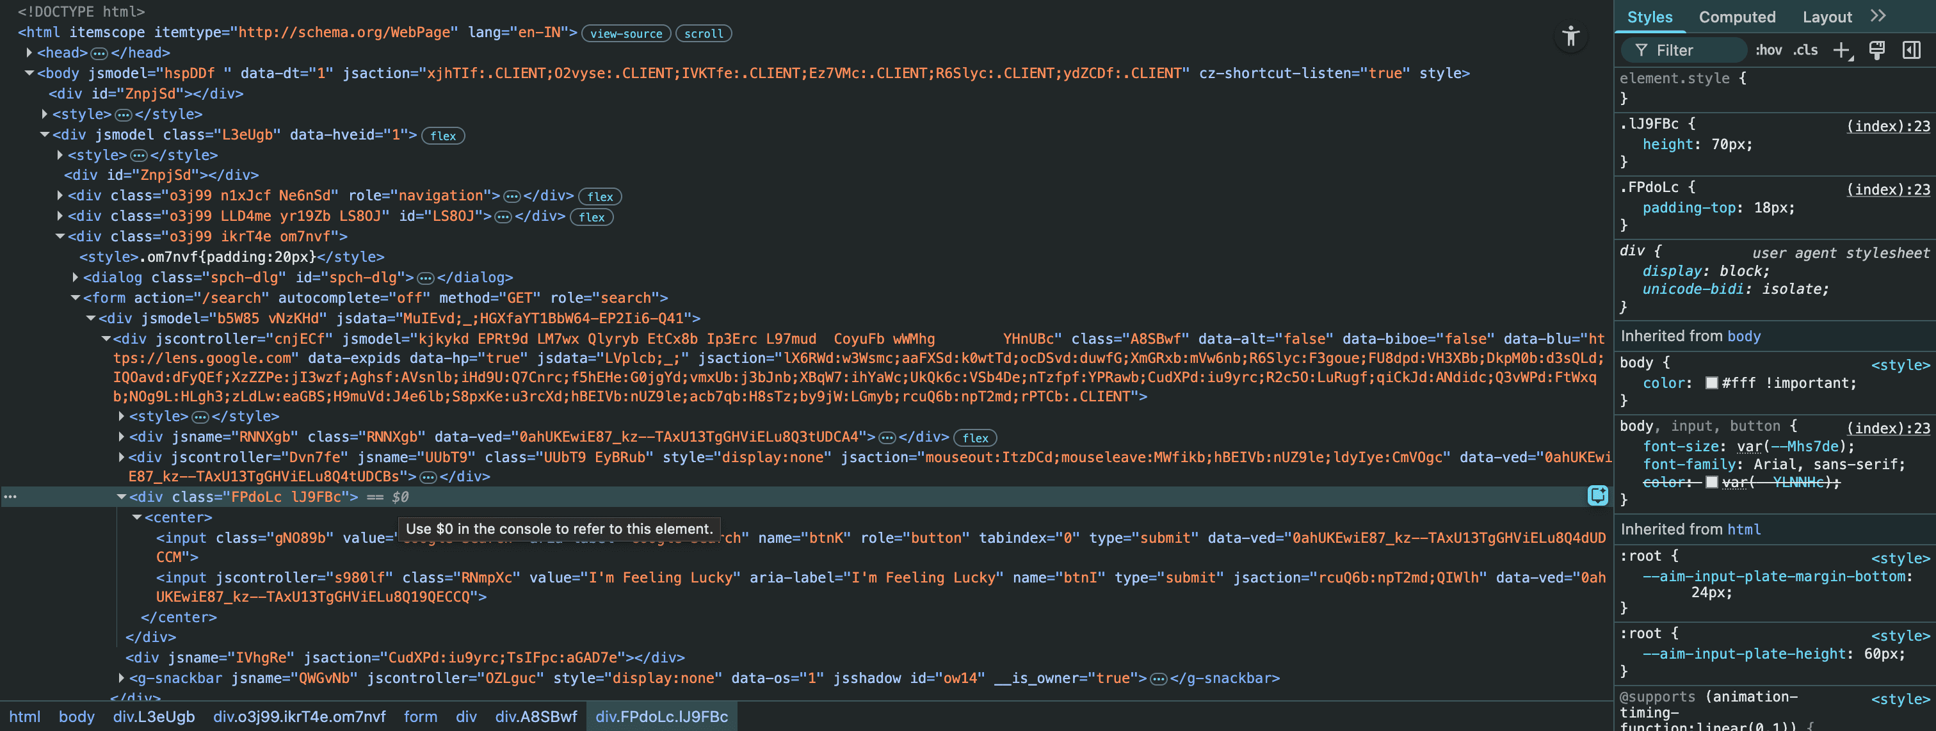Show more panel tabs with the double chevron
1936x731 pixels.
click(1878, 16)
